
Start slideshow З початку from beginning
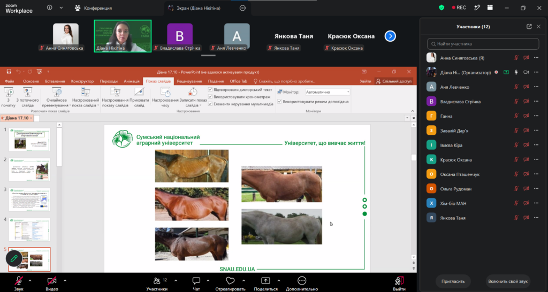pyautogui.click(x=9, y=97)
